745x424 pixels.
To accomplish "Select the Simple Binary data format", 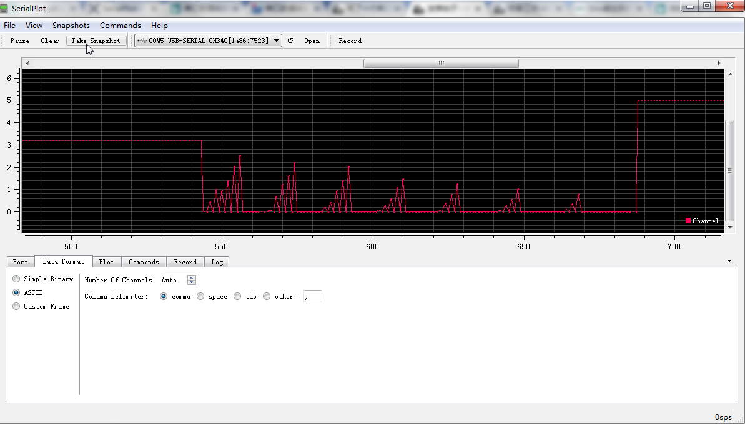I will coord(16,279).
